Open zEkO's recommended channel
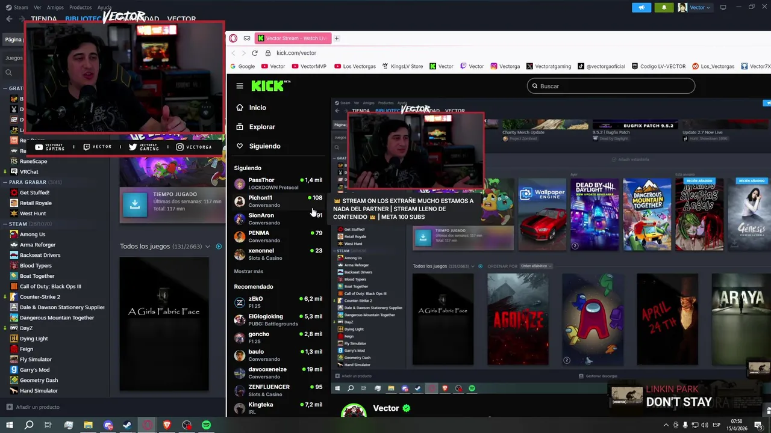Screen dimensions: 771x433 [x=278, y=302]
